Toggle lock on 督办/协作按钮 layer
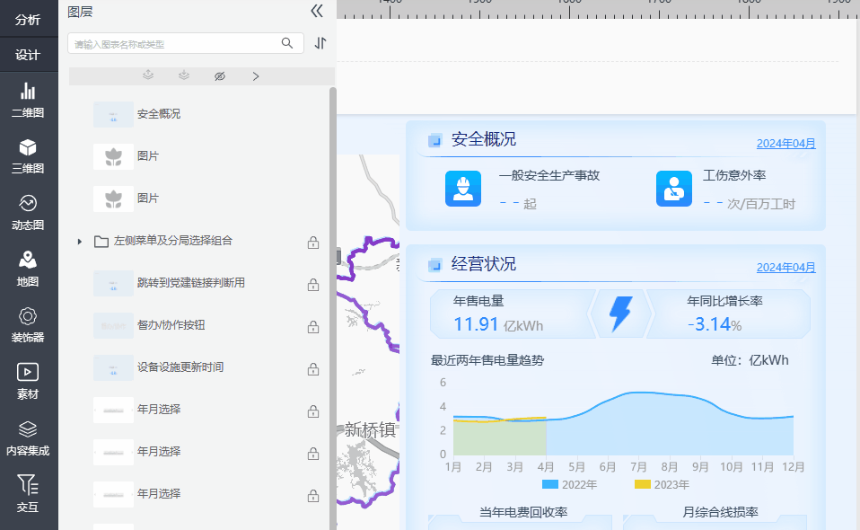The height and width of the screenshot is (530, 860). 313,326
